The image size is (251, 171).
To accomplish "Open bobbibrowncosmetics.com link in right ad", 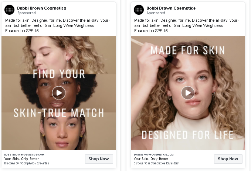I will tap(153, 154).
